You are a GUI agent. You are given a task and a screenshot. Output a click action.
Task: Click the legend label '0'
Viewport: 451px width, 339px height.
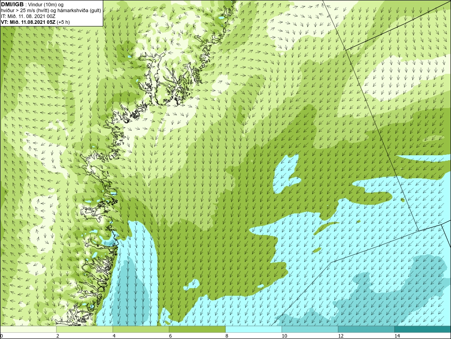(x=1, y=336)
